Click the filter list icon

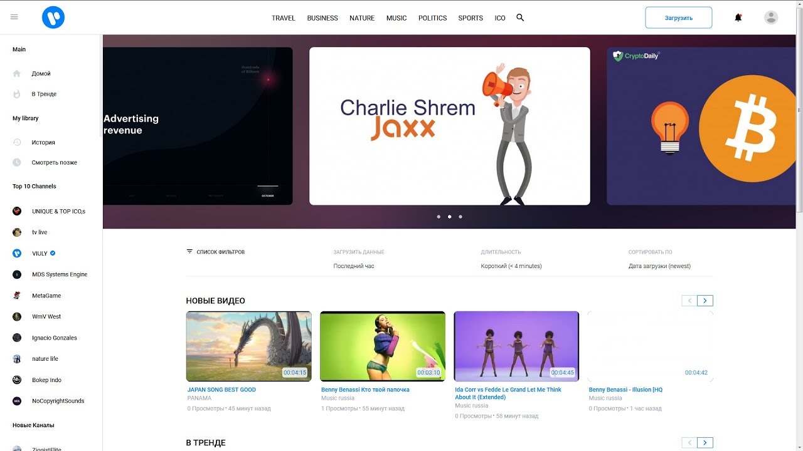pos(189,251)
